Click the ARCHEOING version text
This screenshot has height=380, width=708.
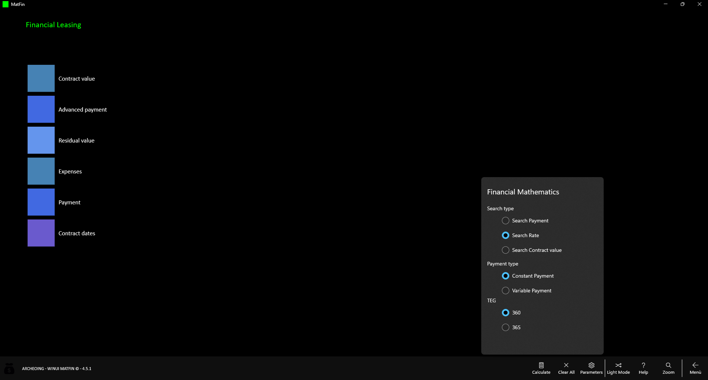pos(56,369)
